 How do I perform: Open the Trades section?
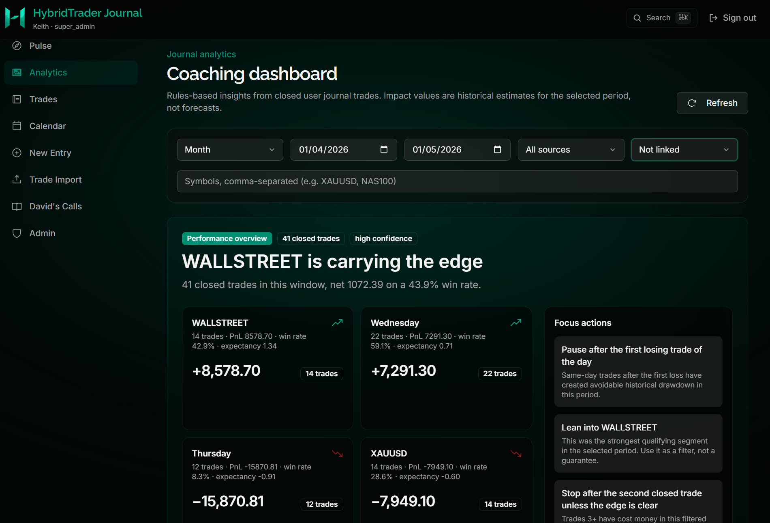[x=71, y=99]
